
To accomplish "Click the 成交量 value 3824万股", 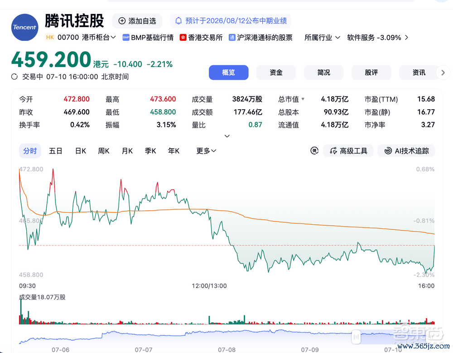I will (247, 99).
